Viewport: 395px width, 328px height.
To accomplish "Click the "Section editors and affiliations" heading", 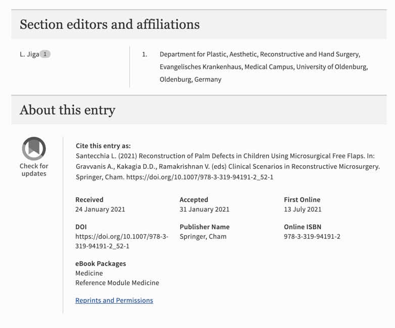I will [110, 24].
